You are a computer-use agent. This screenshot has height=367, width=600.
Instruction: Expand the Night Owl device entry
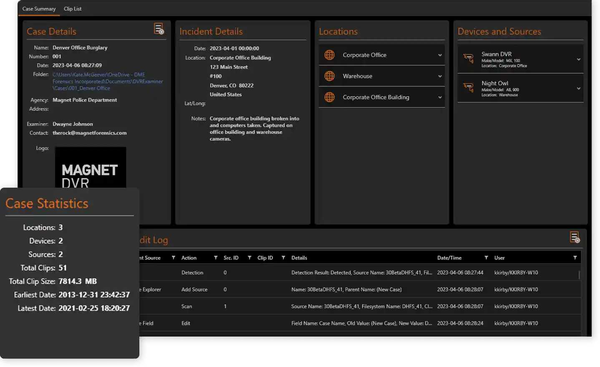pyautogui.click(x=579, y=88)
